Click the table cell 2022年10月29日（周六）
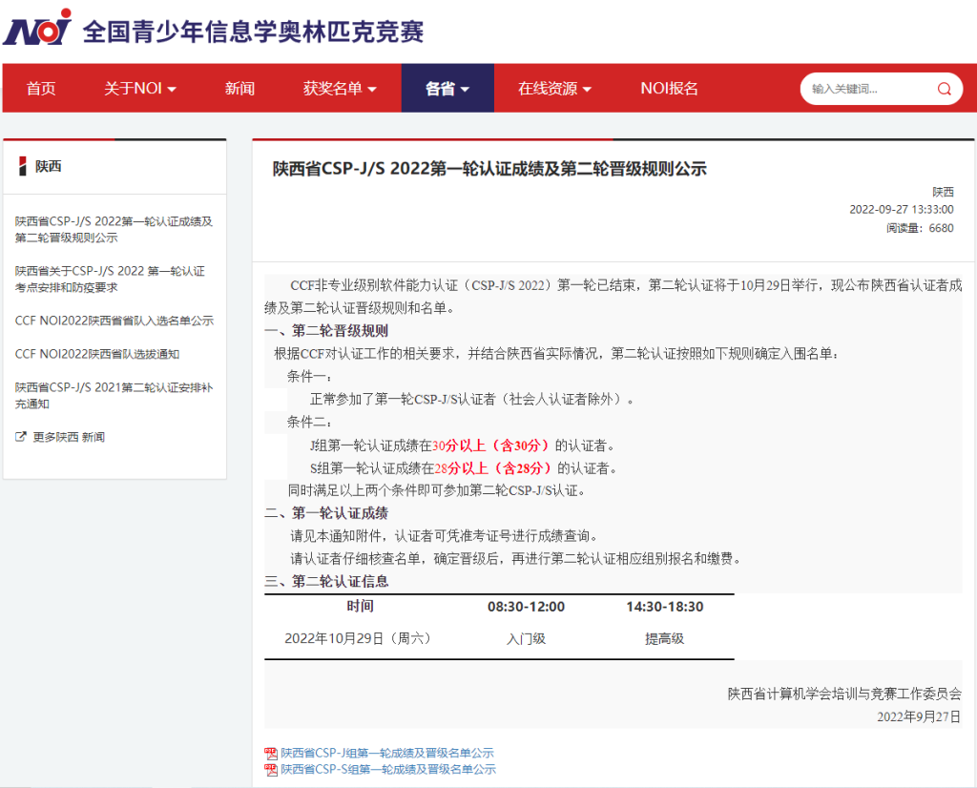 pos(360,638)
